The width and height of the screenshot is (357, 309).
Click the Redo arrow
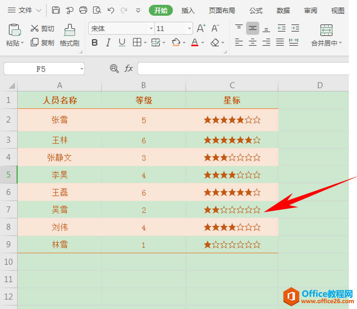124,10
